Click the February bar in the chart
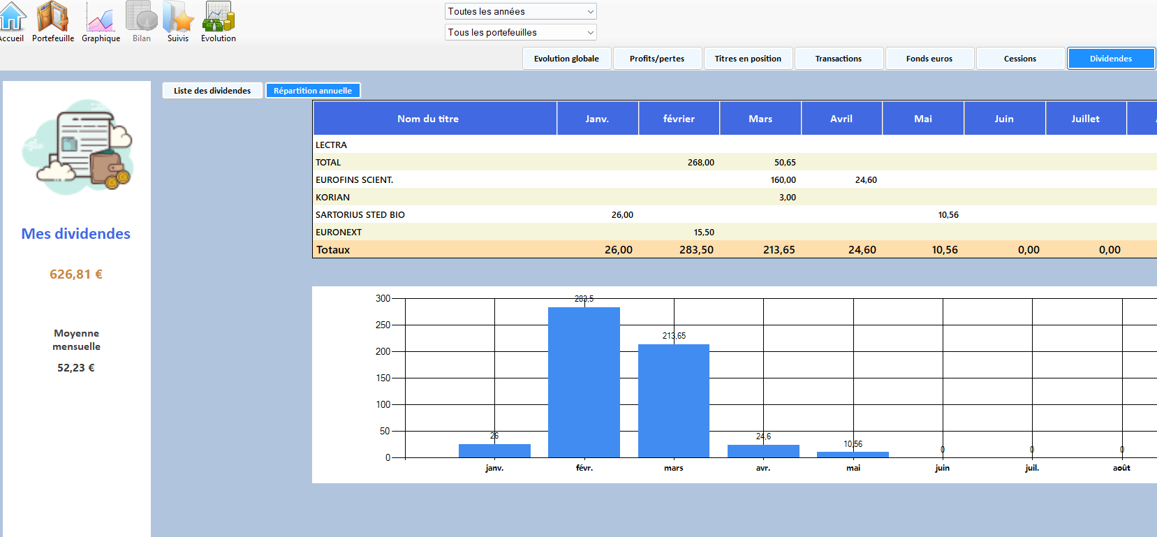1157x537 pixels. [x=584, y=382]
